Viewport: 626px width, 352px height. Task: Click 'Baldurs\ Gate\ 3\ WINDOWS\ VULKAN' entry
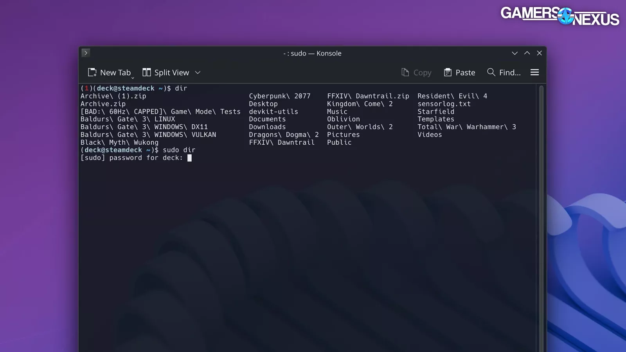coord(148,135)
